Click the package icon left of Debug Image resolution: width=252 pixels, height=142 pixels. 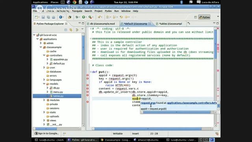point(70,17)
